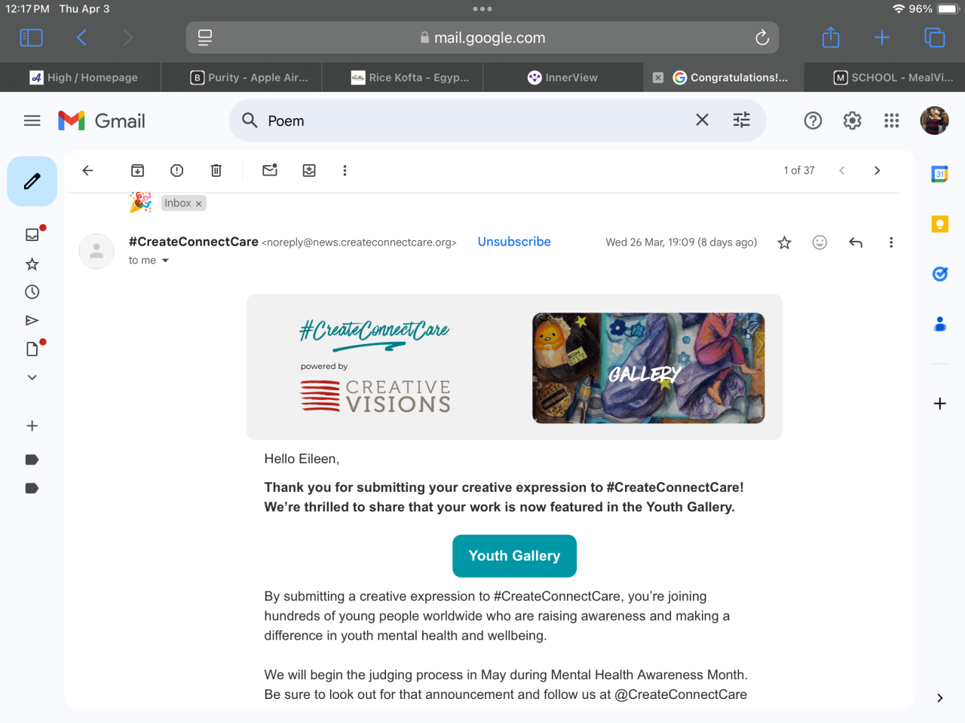Mark this email as unread
Screen dimensions: 965x723
point(270,170)
